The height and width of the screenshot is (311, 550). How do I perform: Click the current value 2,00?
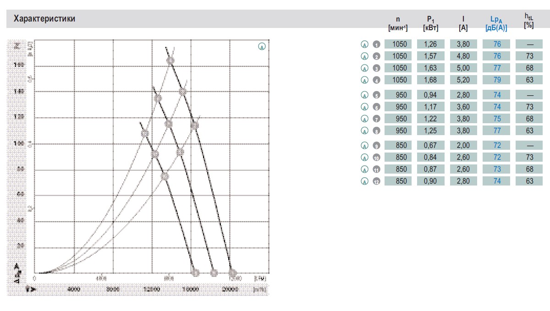coord(463,146)
